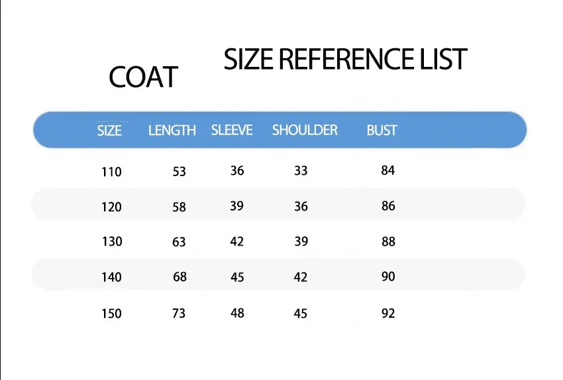Click the SLEEVE column header
The image size is (563, 380).
click(x=232, y=130)
